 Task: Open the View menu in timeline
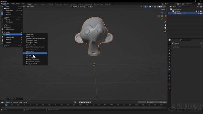click(x=21, y=102)
